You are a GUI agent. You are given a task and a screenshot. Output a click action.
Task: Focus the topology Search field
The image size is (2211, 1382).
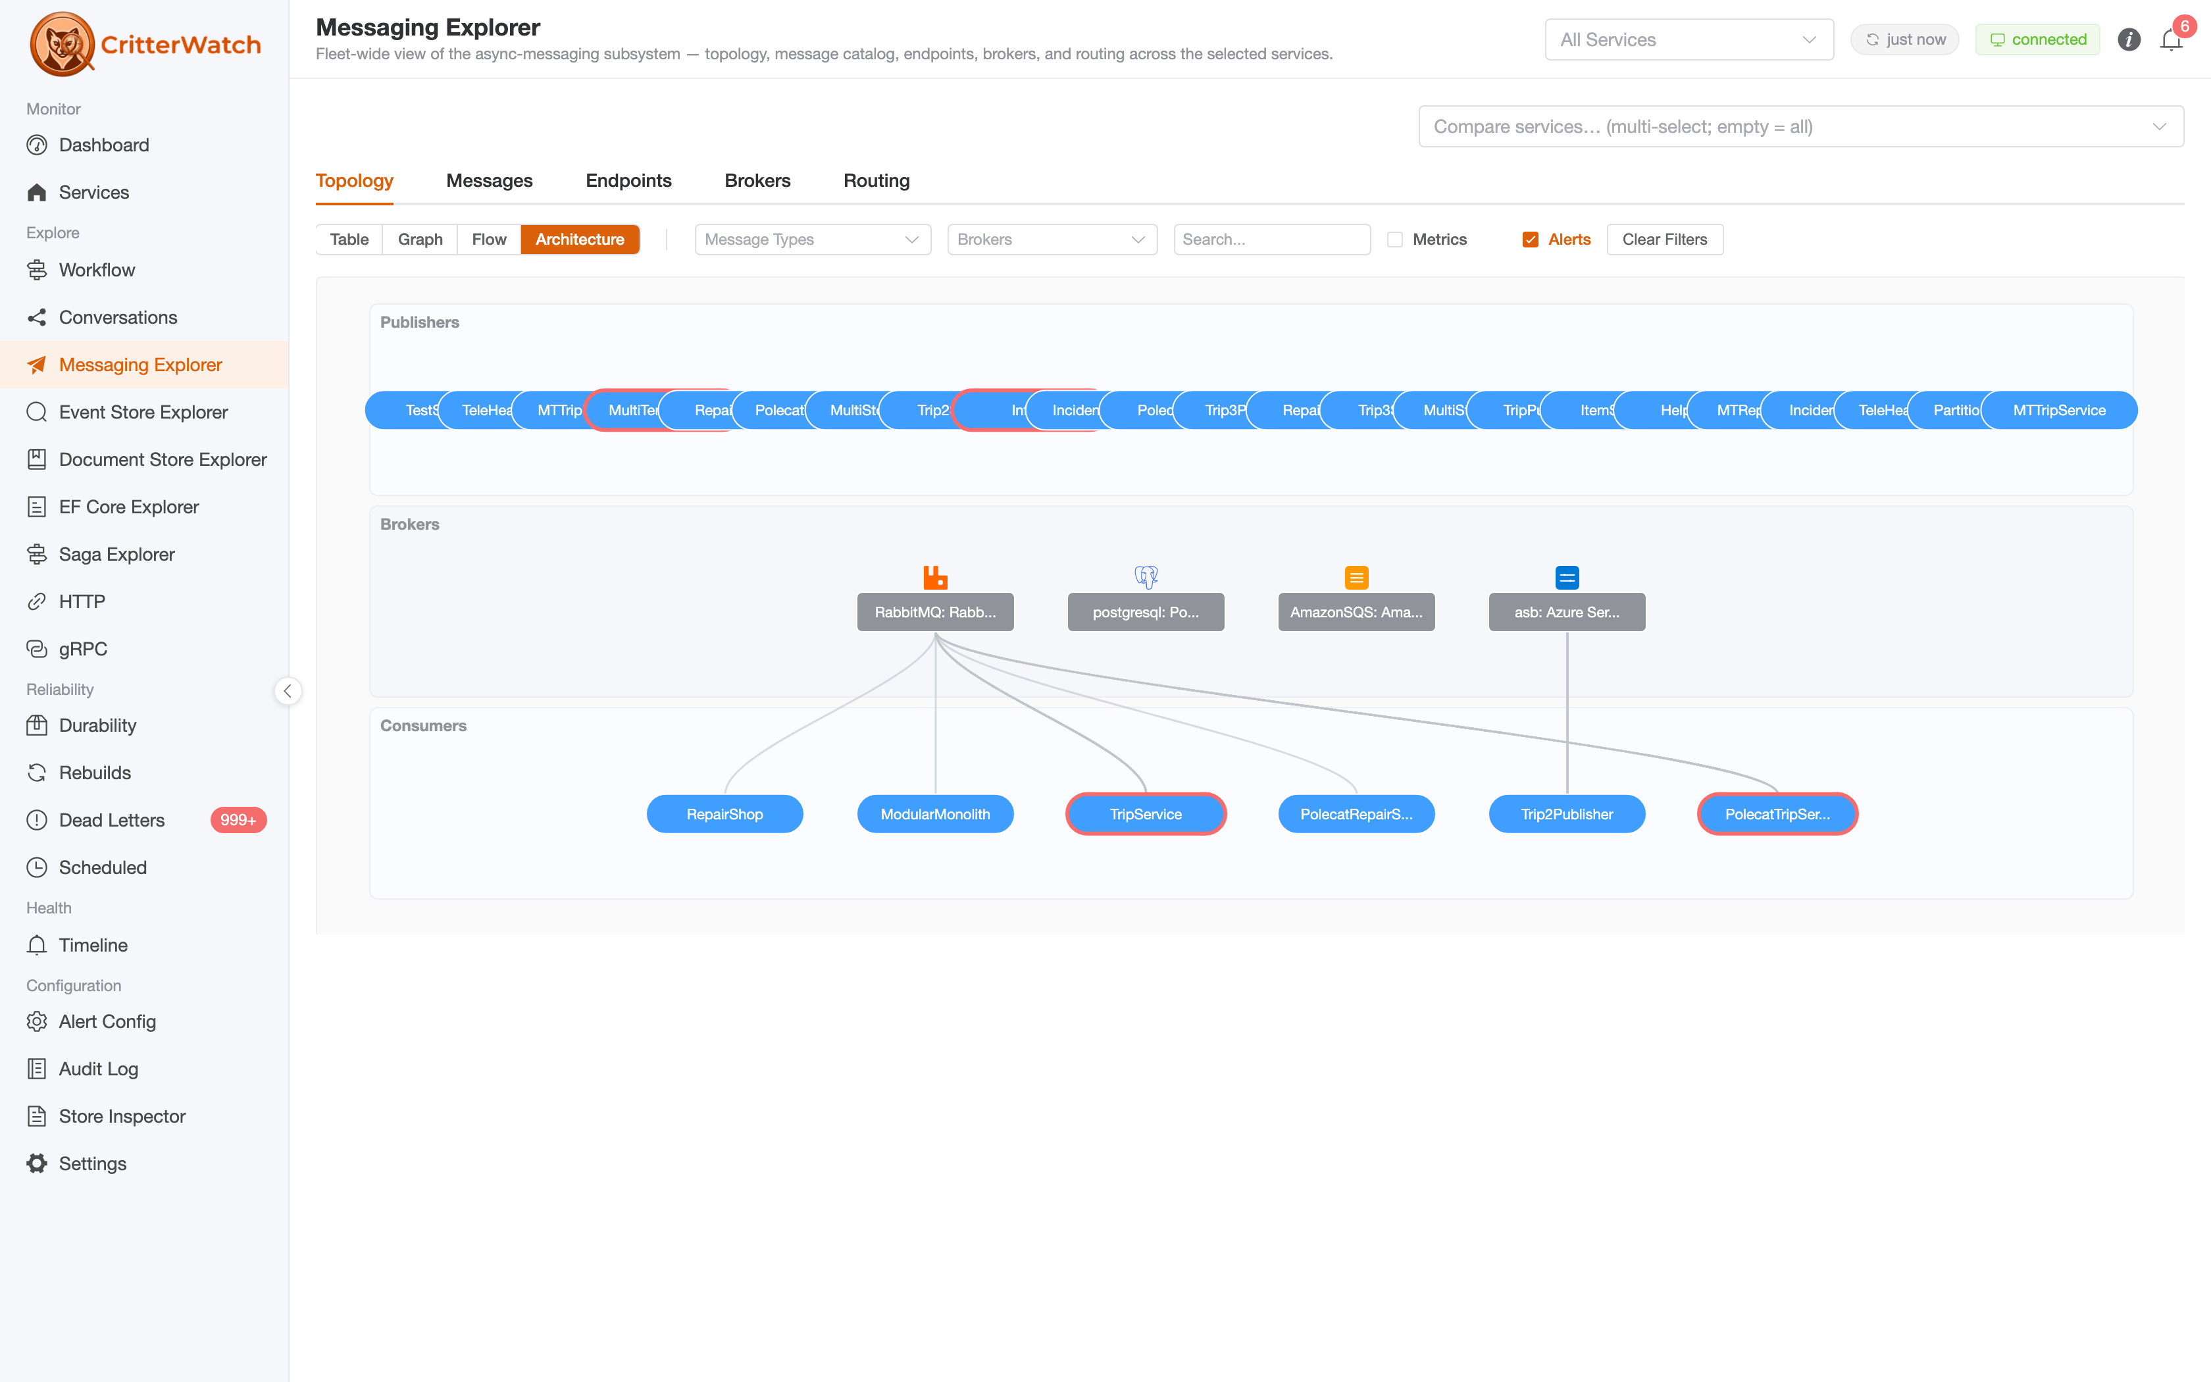1272,240
